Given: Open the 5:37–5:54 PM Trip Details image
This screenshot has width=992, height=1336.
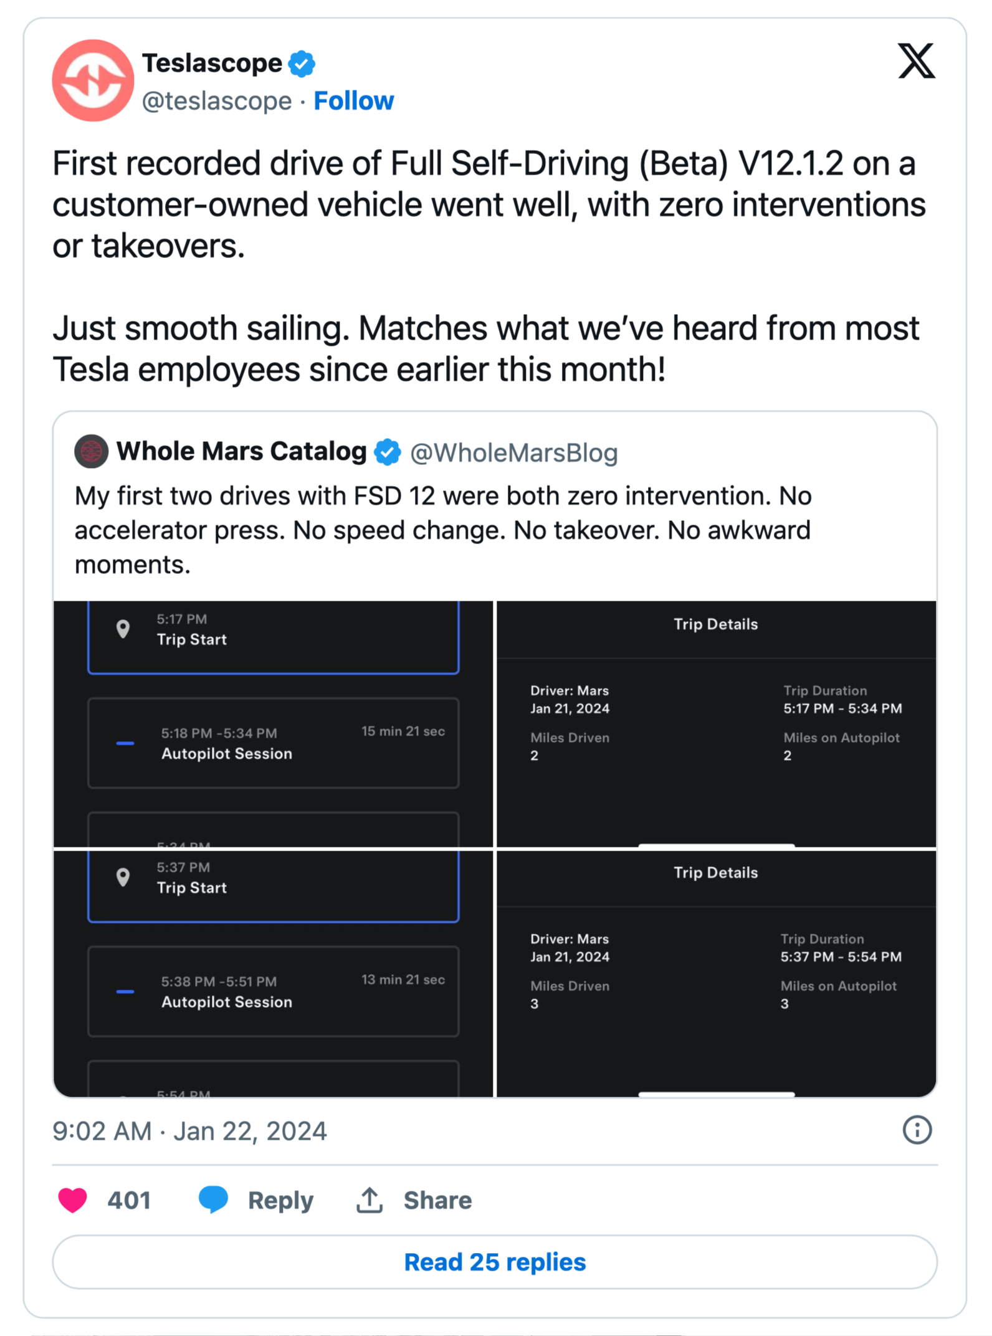Looking at the screenshot, I should pos(716,973).
